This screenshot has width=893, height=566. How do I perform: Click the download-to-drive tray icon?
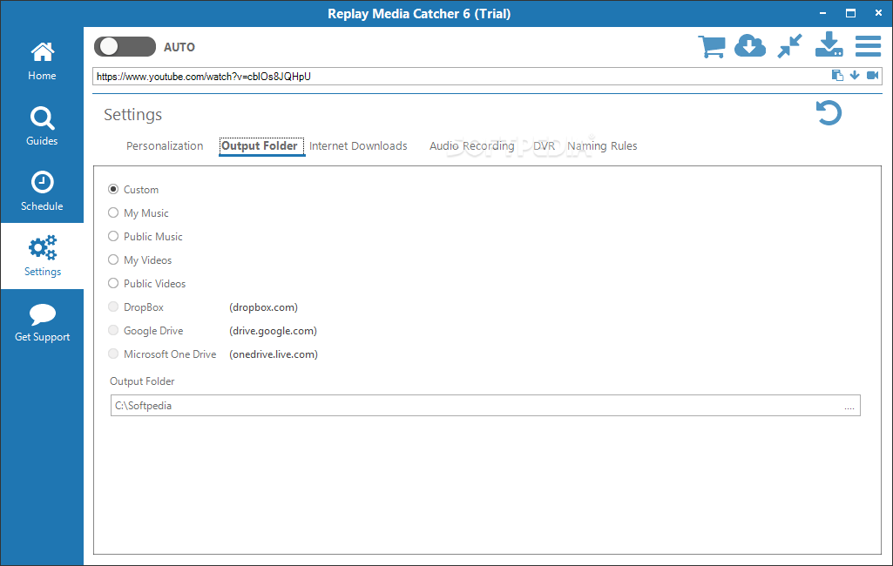(x=829, y=45)
